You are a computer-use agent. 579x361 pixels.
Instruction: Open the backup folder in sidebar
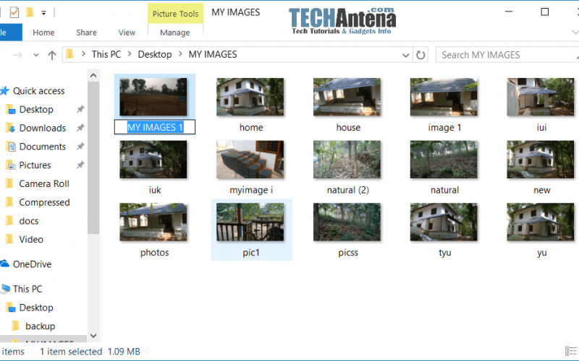pyautogui.click(x=41, y=326)
